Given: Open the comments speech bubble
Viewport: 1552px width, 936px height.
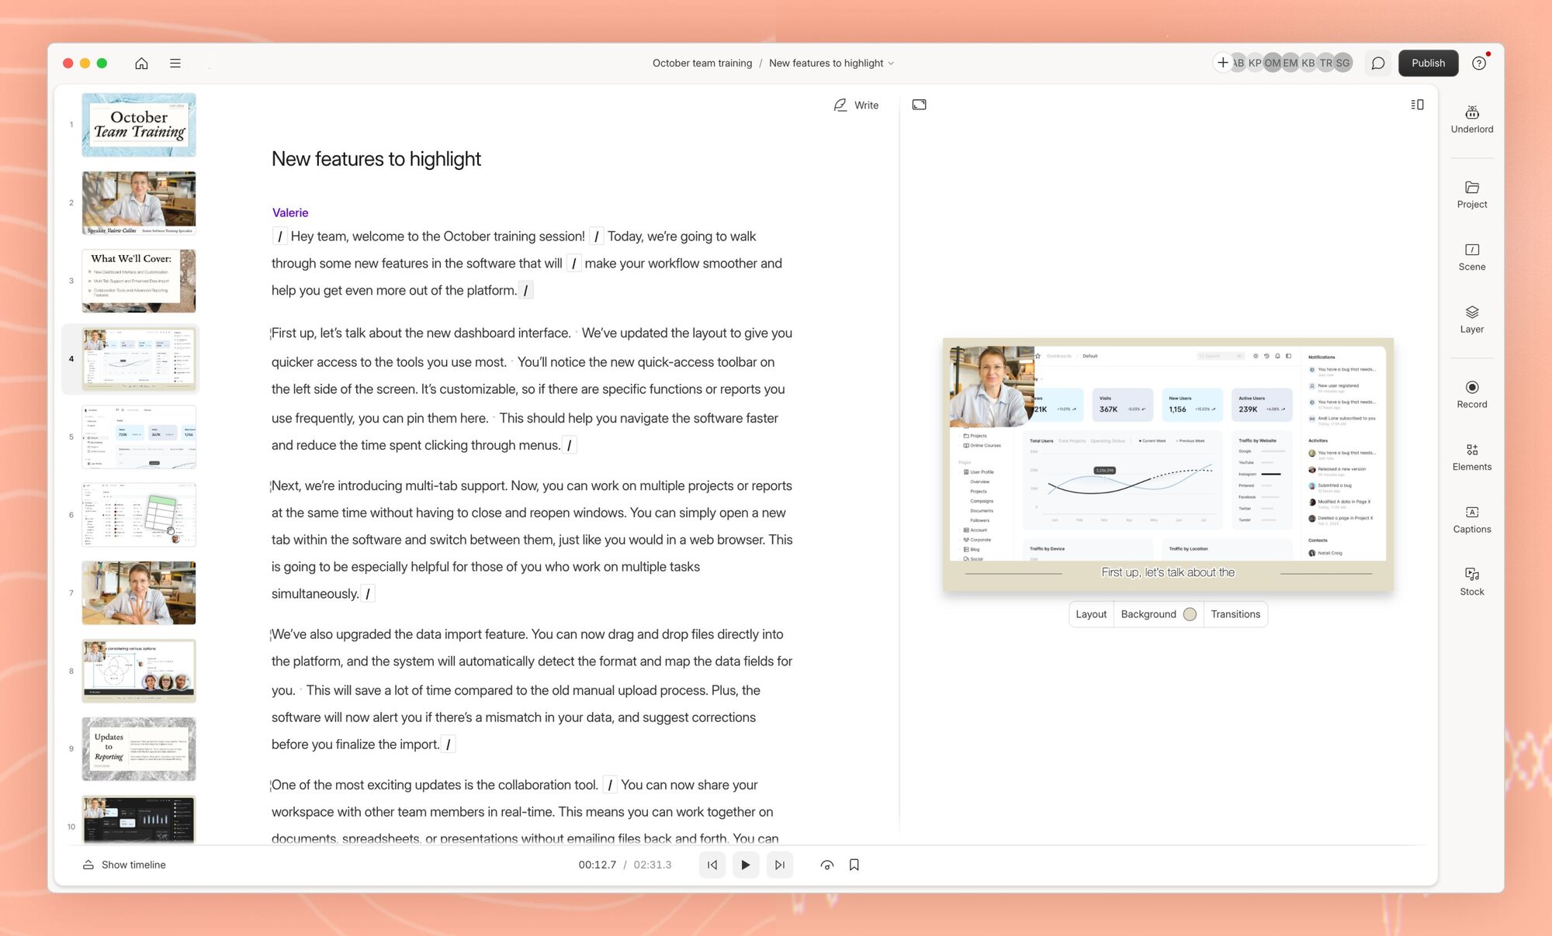Looking at the screenshot, I should point(1377,64).
